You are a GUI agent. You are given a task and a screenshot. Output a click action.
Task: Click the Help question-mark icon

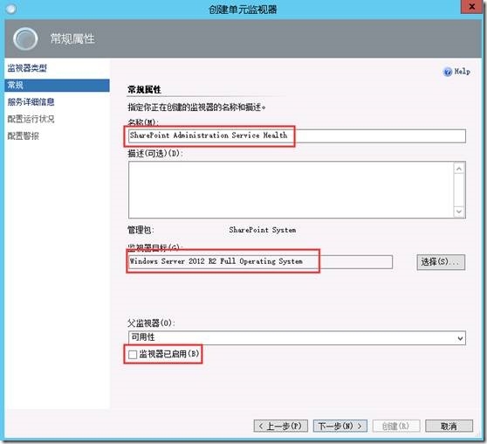point(447,72)
